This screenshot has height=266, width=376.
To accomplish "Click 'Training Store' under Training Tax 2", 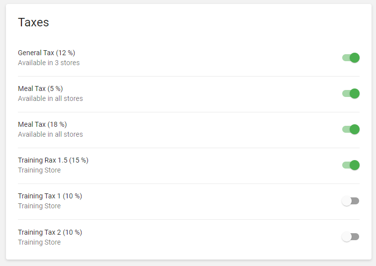I will (x=39, y=242).
